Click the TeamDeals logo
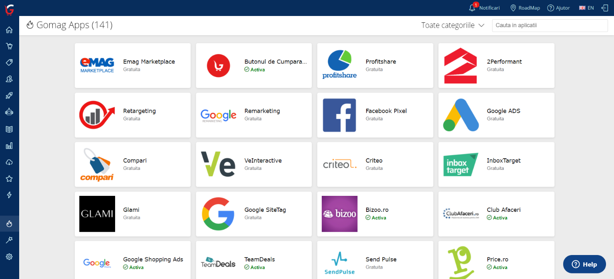 (x=218, y=262)
